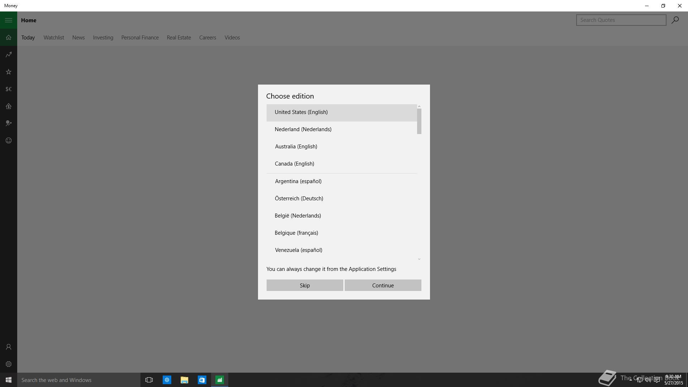Select Belgique (français) edition
688x387 pixels.
pos(341,233)
